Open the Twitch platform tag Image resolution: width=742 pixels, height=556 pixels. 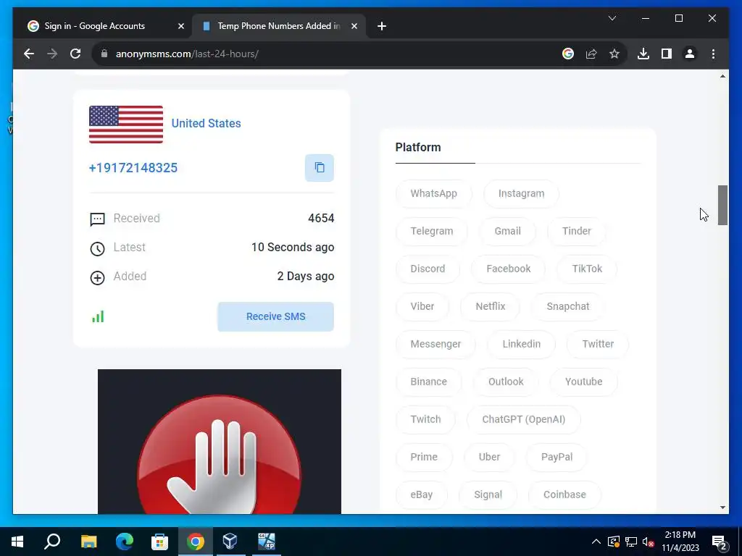point(425,419)
